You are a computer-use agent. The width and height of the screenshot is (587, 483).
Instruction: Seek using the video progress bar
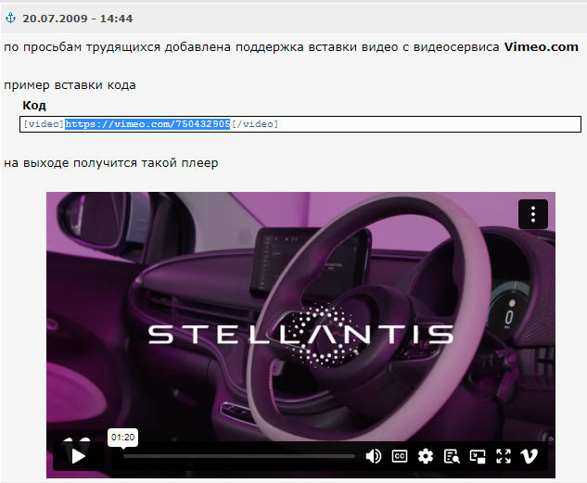click(x=239, y=456)
